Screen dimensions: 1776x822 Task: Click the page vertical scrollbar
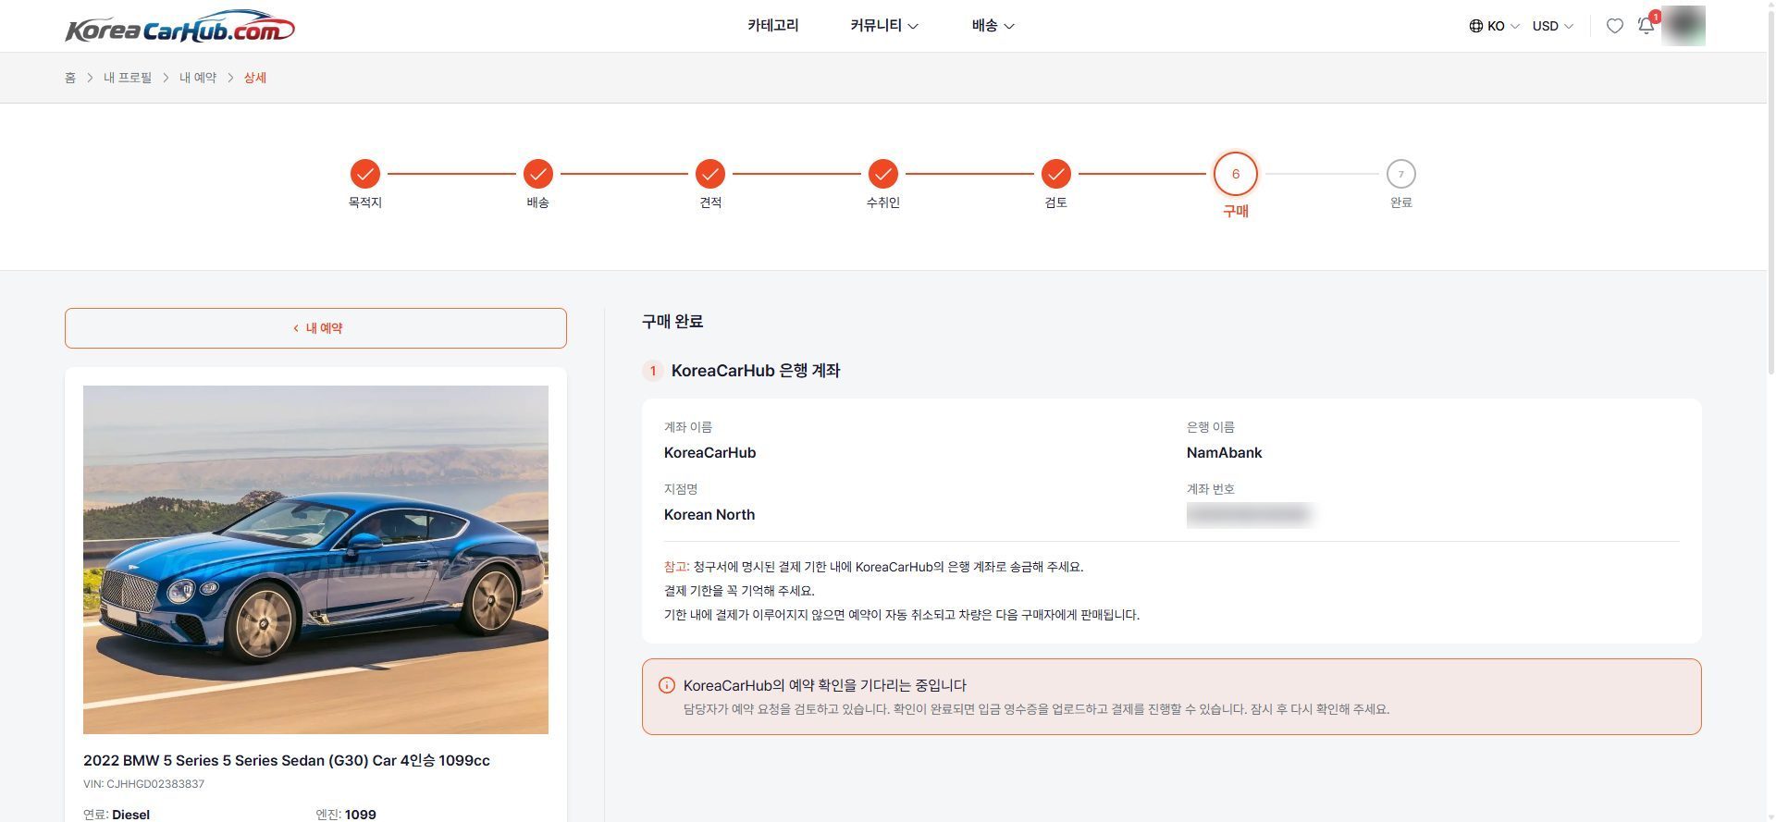point(1770,194)
